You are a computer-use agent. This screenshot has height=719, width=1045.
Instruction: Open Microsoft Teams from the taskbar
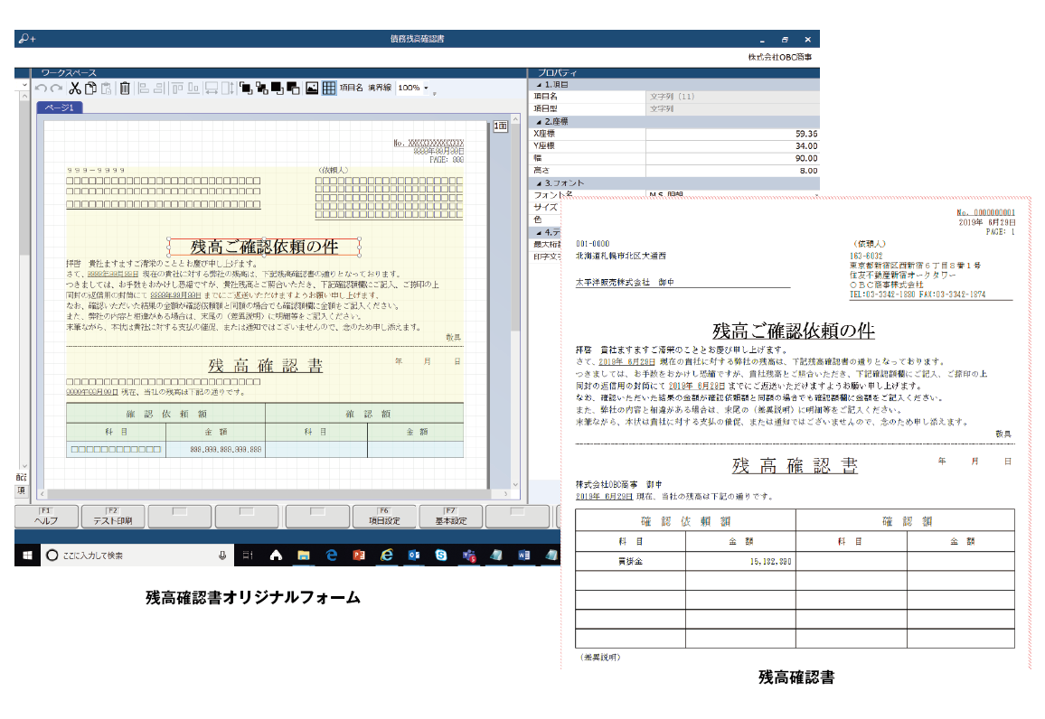click(x=469, y=556)
